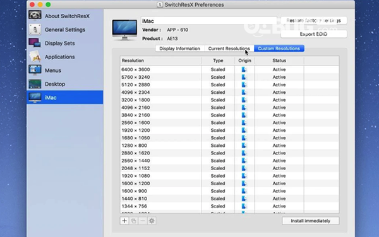Click Install immediately button
This screenshot has height=237, width=379.
pyautogui.click(x=311, y=221)
